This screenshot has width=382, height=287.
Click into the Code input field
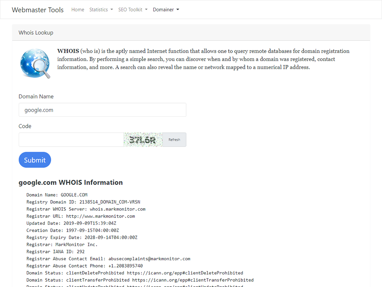pos(71,139)
